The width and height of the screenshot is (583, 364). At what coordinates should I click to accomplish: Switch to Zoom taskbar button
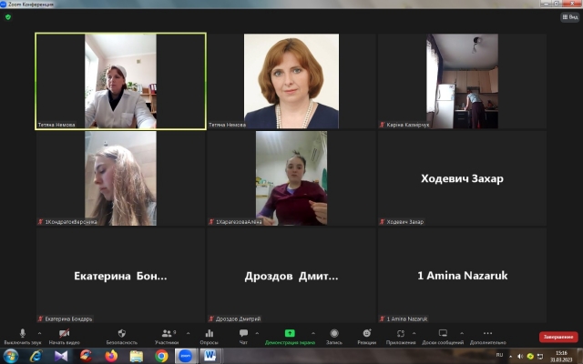coord(186,356)
